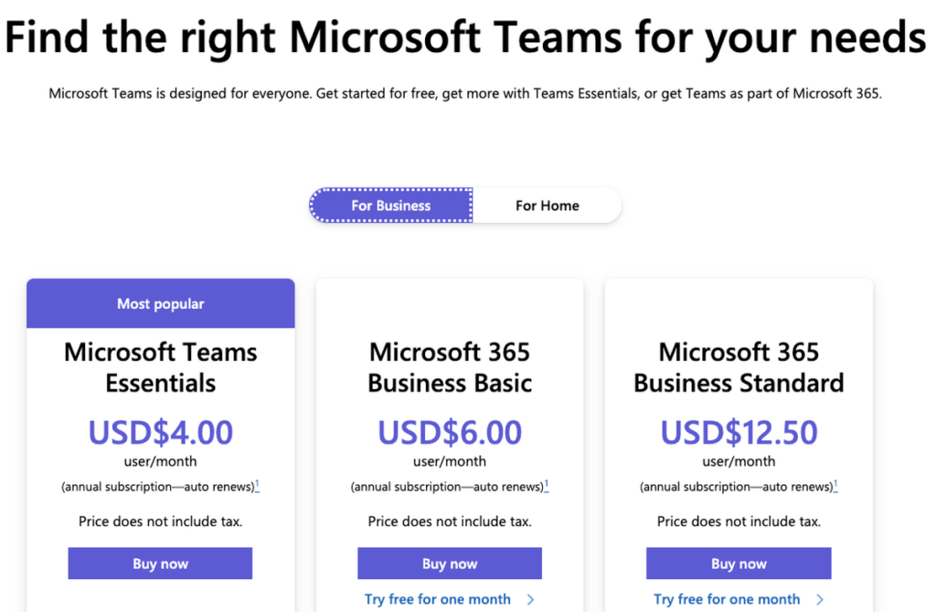Screen dimensions: 936x612
Task: Click the USD$4.00 price on Teams Essentials
Action: 160,432
